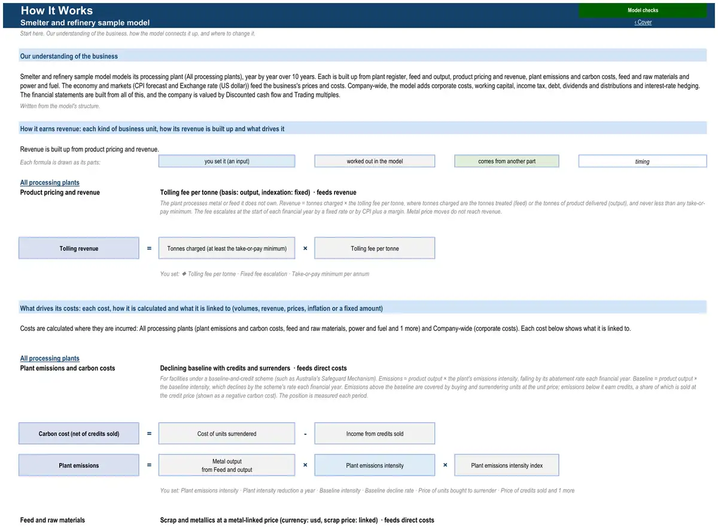Screen dimensions: 718x527
Task: Click the Income from credits sold box
Action: [x=375, y=434]
